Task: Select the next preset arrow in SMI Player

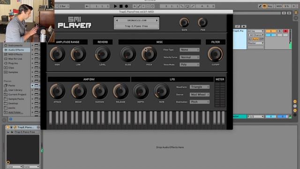Action: click(157, 20)
